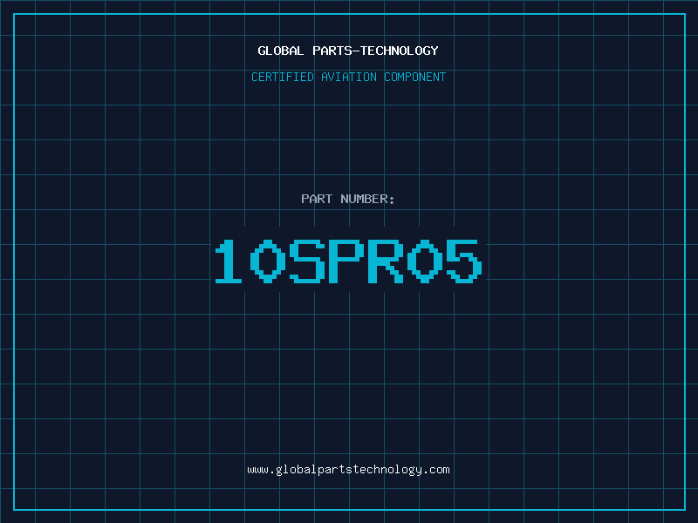Open the globalpartstechnology website link
Image resolution: width=698 pixels, height=523 pixels.
pos(348,470)
